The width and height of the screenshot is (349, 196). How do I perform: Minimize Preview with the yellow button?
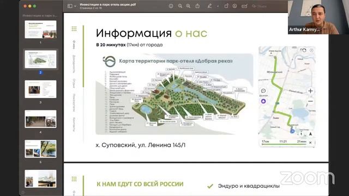(x=30, y=6)
